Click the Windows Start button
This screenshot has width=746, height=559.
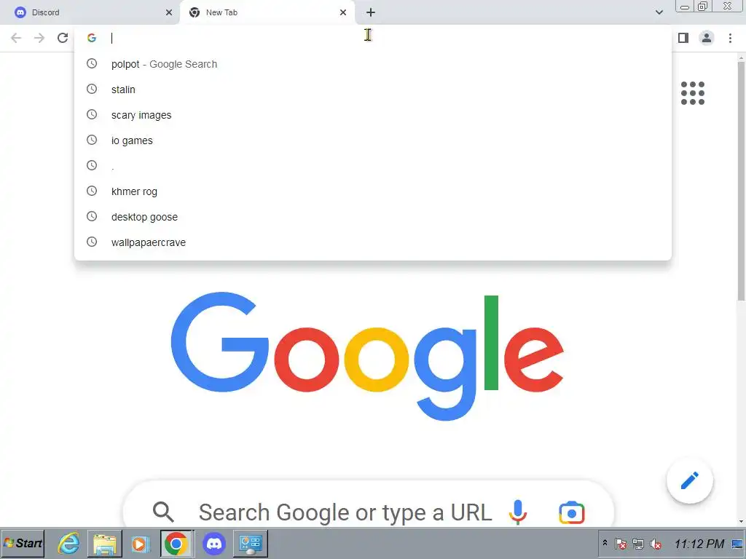pyautogui.click(x=23, y=543)
